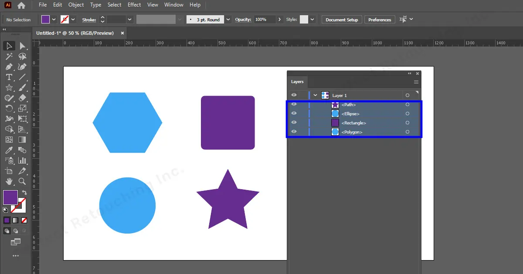The height and width of the screenshot is (274, 523).
Task: Select the Type tool
Action: [9, 77]
